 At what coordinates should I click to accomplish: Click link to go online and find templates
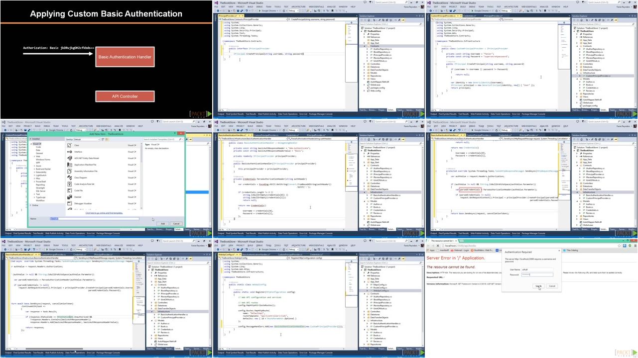click(104, 213)
